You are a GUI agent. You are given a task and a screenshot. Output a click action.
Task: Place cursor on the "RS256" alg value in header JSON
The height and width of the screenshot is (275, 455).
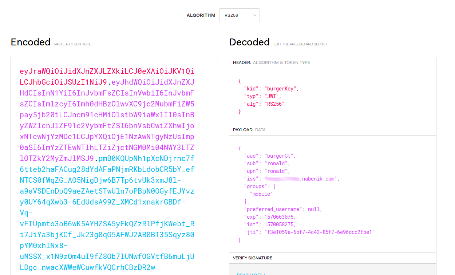pos(274,104)
